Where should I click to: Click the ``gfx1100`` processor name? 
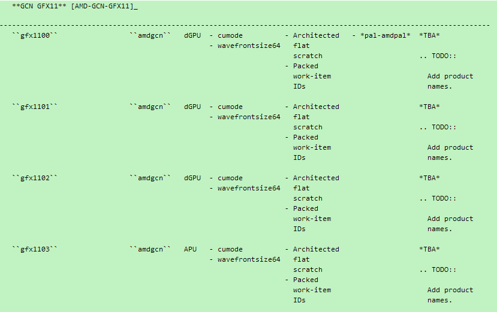(x=35, y=35)
